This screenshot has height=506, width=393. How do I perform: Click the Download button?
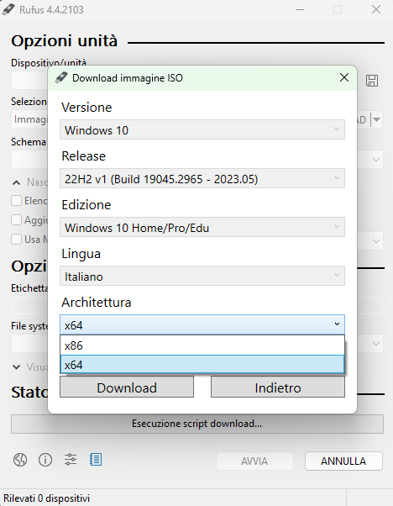[127, 387]
